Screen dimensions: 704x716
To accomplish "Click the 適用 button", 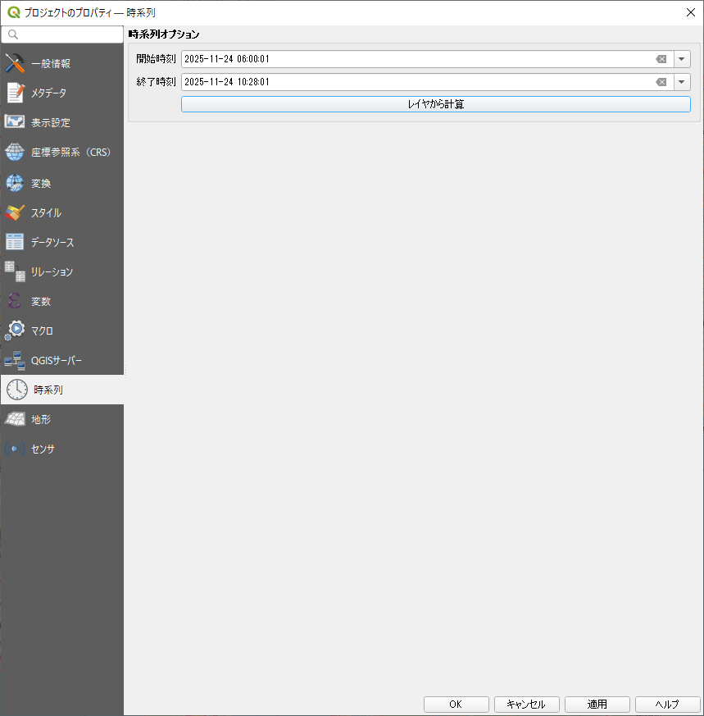I will (x=597, y=705).
